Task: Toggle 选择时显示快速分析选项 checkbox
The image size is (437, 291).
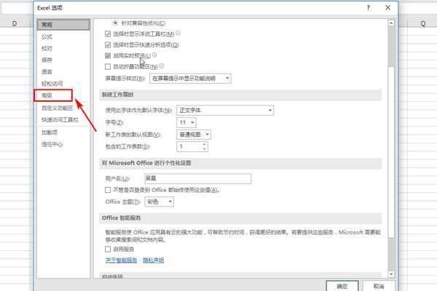Action: 108,45
